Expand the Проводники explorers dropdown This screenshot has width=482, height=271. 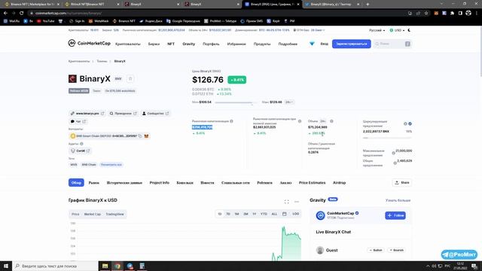point(123,114)
